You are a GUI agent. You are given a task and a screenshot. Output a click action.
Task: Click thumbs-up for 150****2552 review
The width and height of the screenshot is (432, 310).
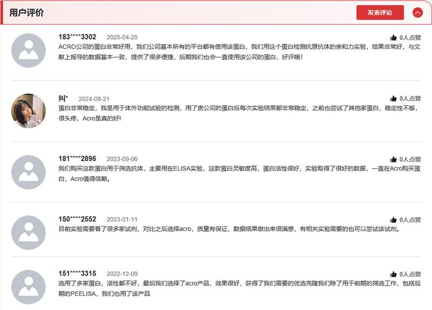(394, 220)
